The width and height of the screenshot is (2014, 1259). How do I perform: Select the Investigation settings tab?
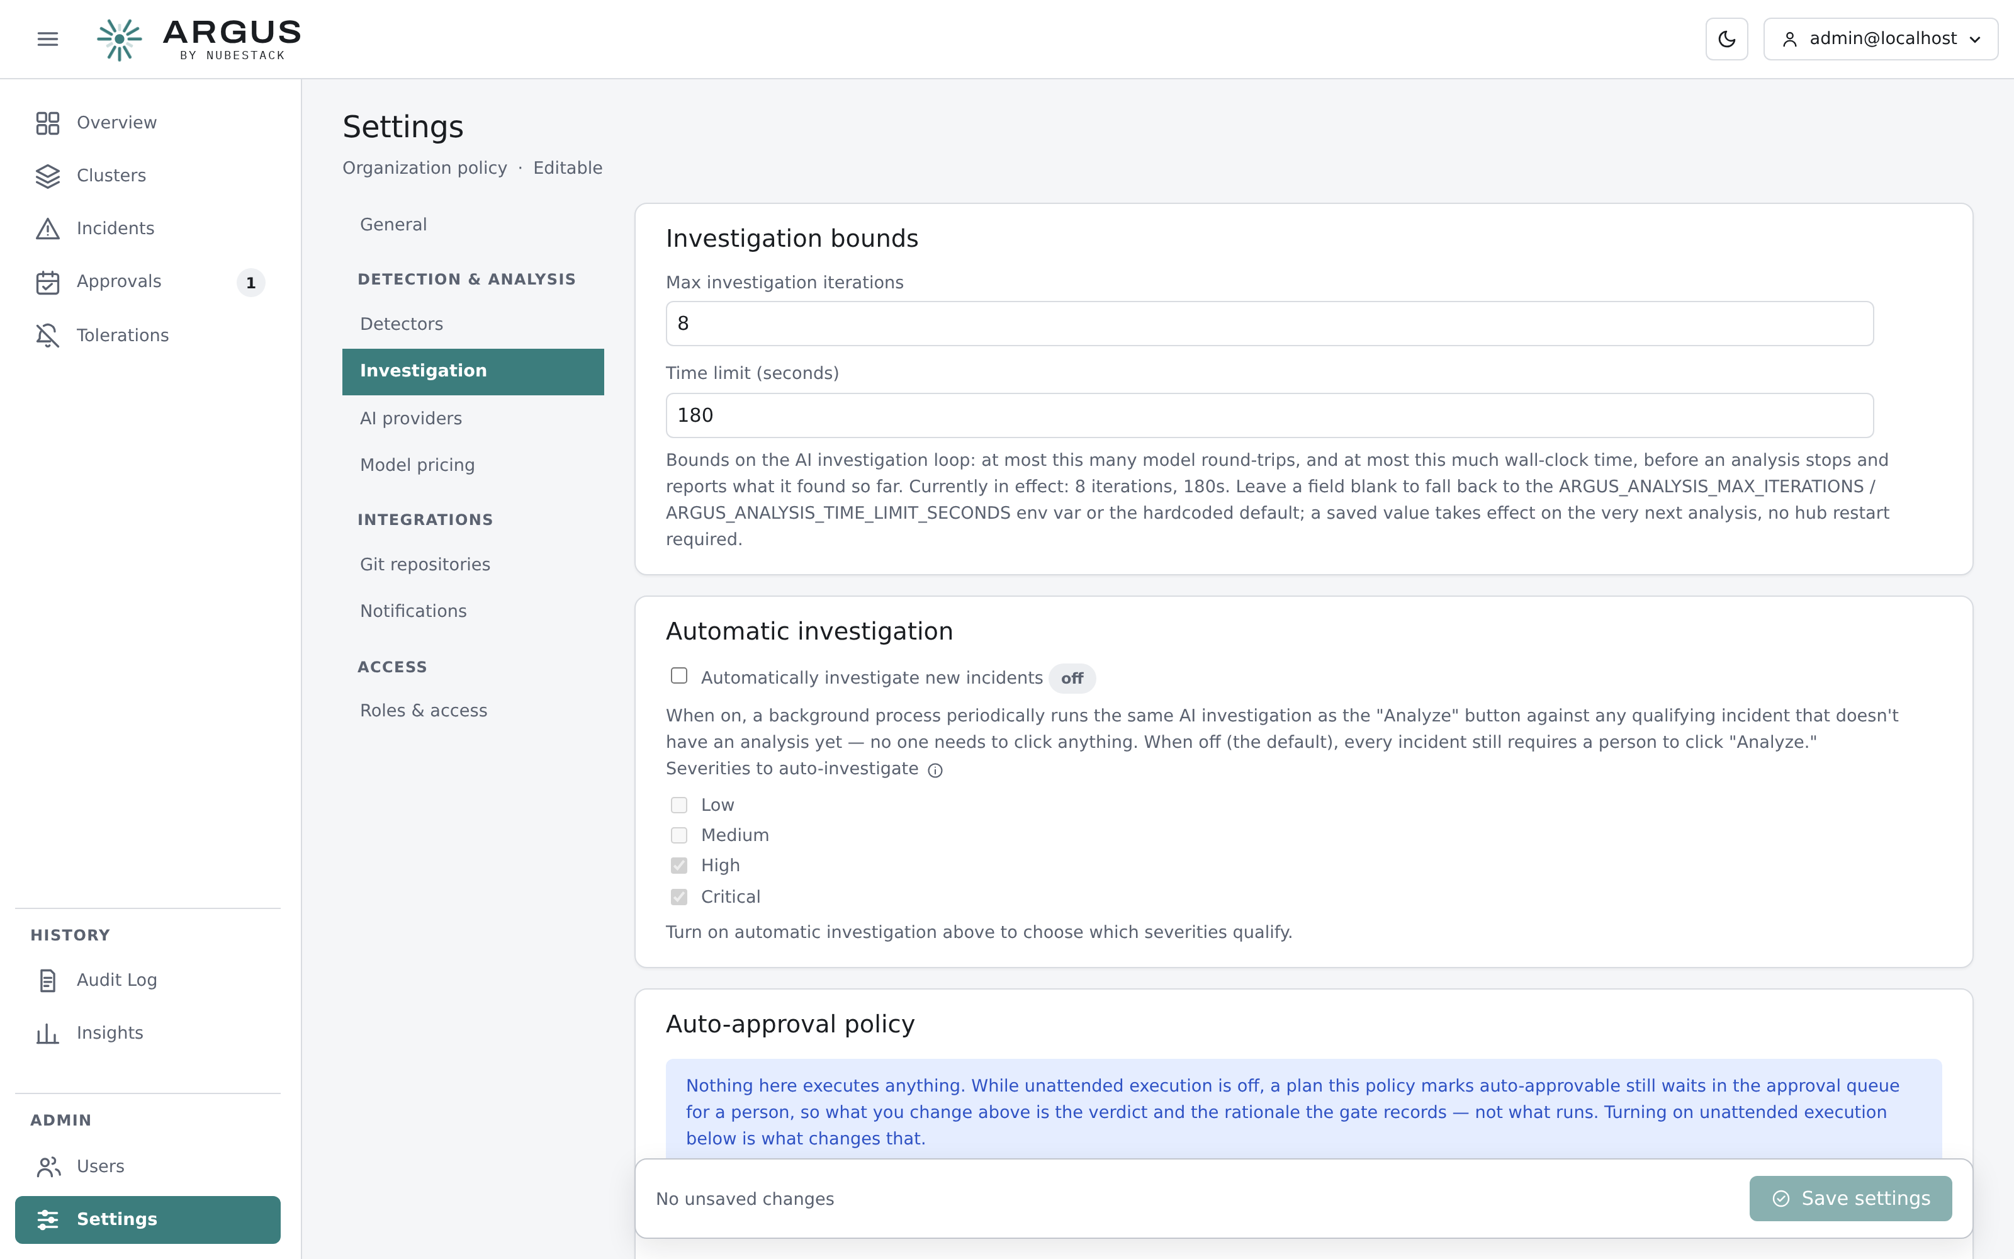[473, 371]
